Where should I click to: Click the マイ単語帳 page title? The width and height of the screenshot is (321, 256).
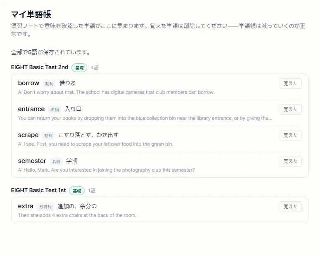click(x=31, y=14)
